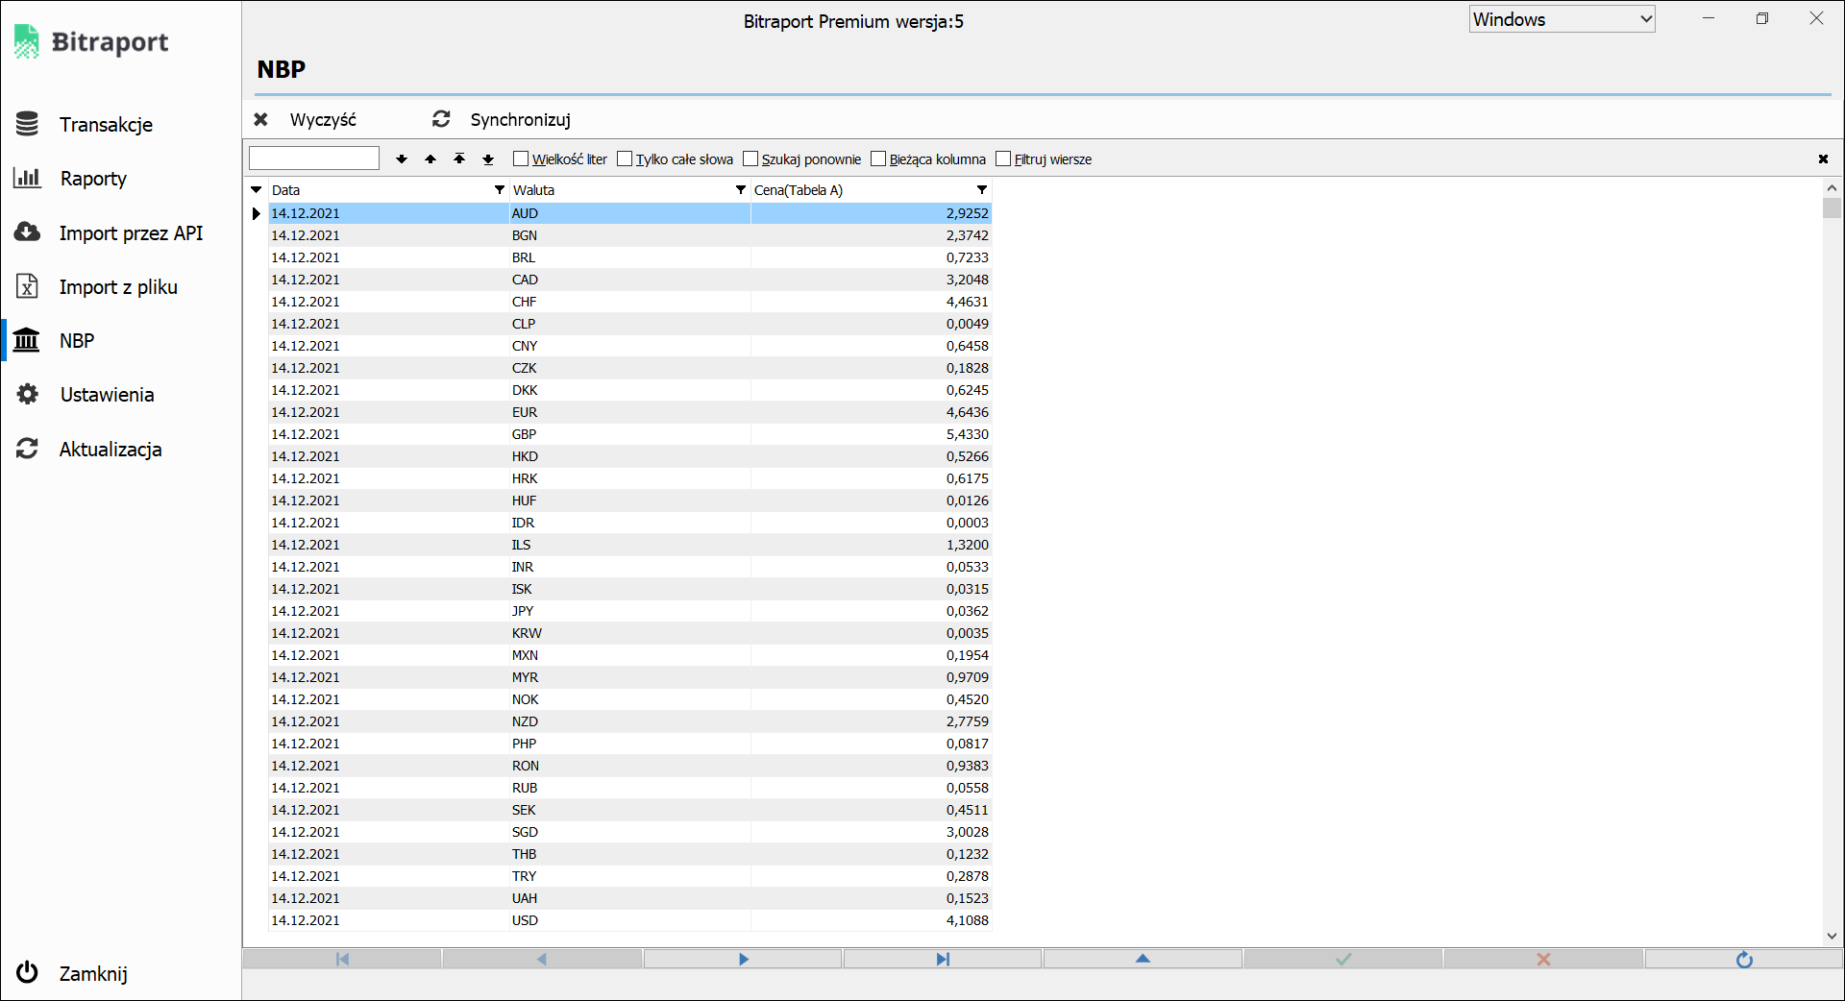Enable Filtruj wiersze checkbox
Screen dimensions: 1845x1001
coord(1003,159)
